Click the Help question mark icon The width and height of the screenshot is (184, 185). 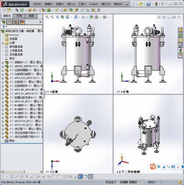tap(162, 4)
